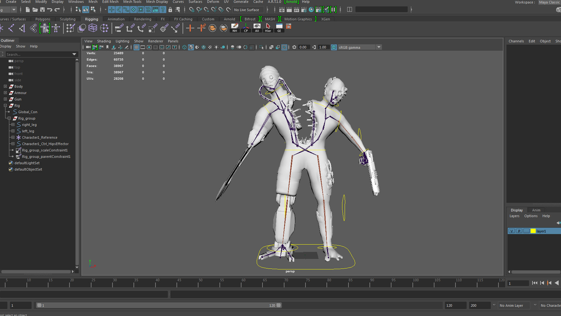This screenshot has height=316, width=561.
Task: Open the viewport Shading menu
Action: (104, 41)
